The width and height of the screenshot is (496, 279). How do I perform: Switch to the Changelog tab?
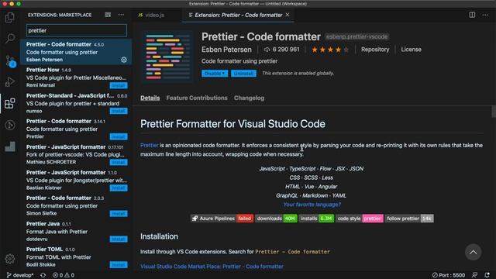tap(249, 98)
